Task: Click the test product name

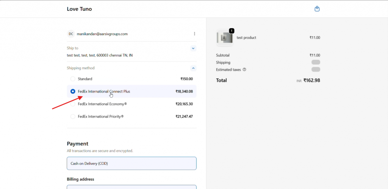Action: click(x=246, y=38)
